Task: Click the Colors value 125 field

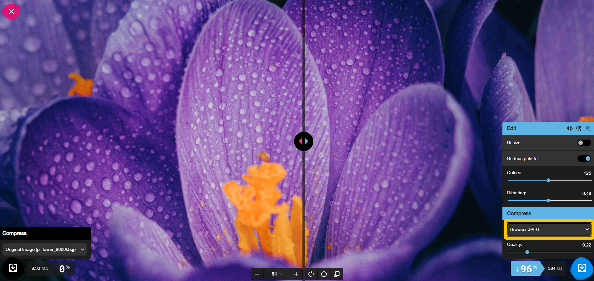Action: click(x=587, y=173)
